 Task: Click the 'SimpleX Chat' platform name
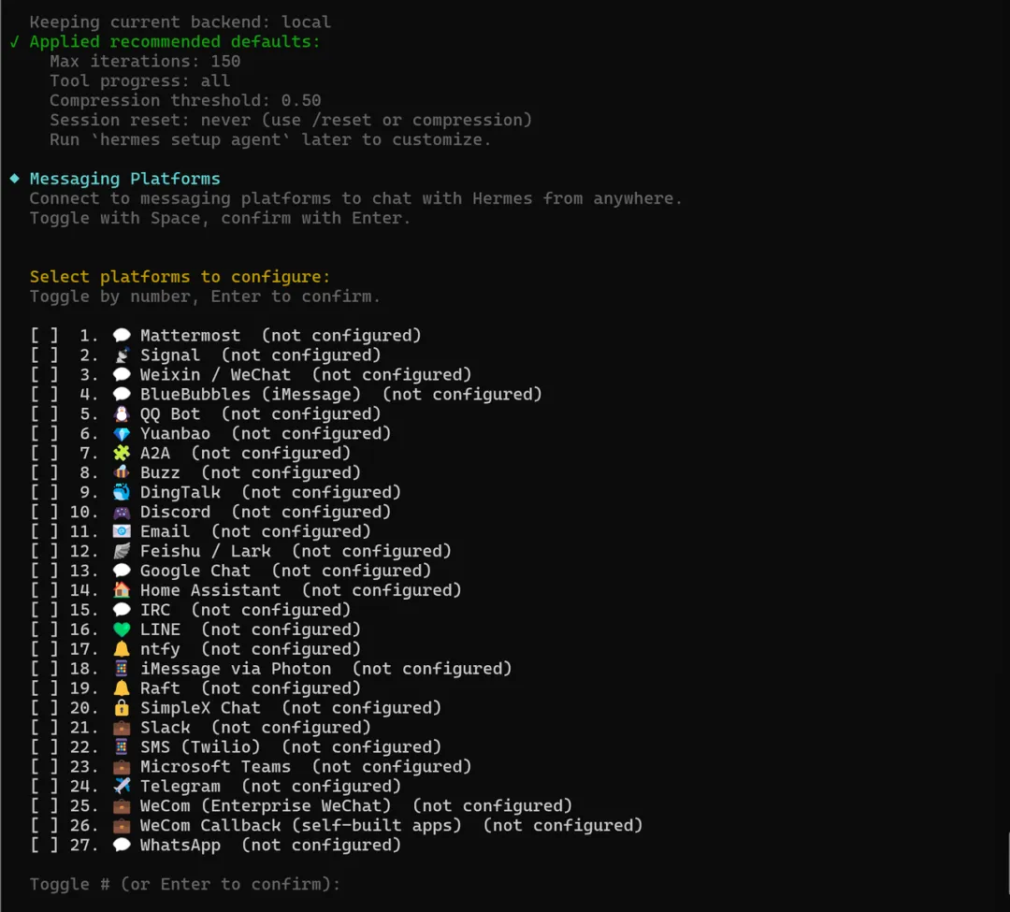[x=200, y=707]
